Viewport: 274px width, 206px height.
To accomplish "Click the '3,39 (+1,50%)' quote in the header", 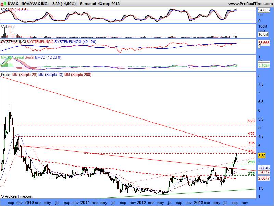I will pyautogui.click(x=64, y=4).
